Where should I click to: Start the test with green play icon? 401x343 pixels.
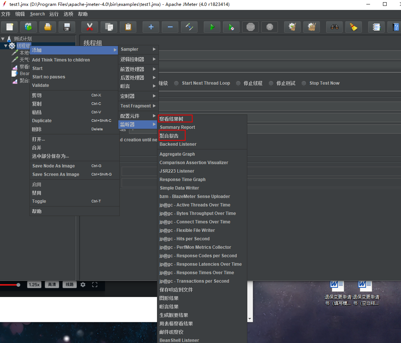[x=212, y=27]
